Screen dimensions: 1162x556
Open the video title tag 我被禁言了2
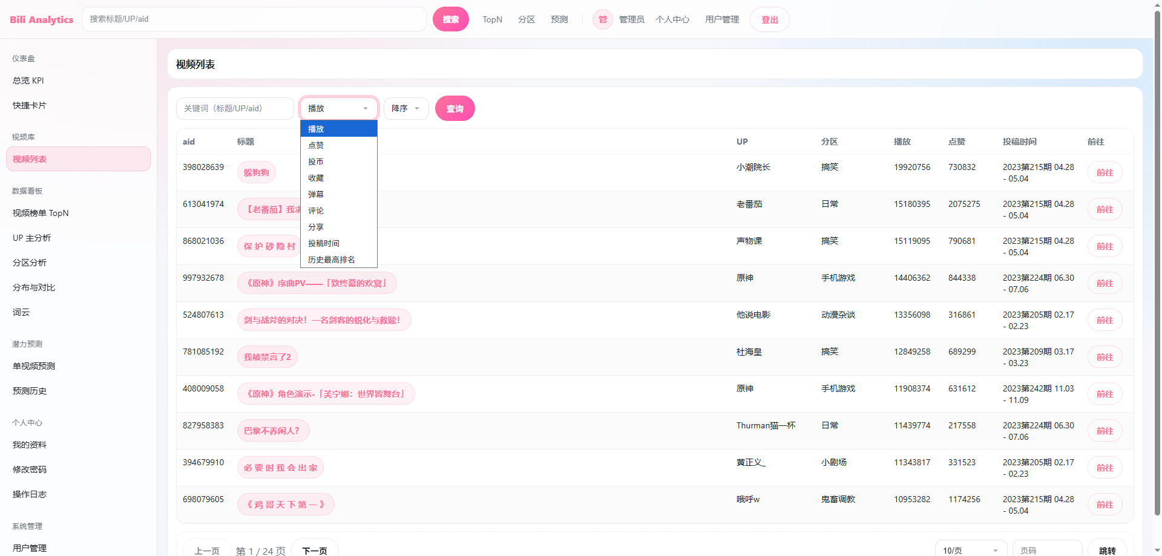point(268,357)
